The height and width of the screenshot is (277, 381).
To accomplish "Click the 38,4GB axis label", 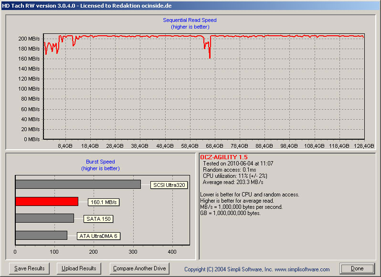I will 140,146.
